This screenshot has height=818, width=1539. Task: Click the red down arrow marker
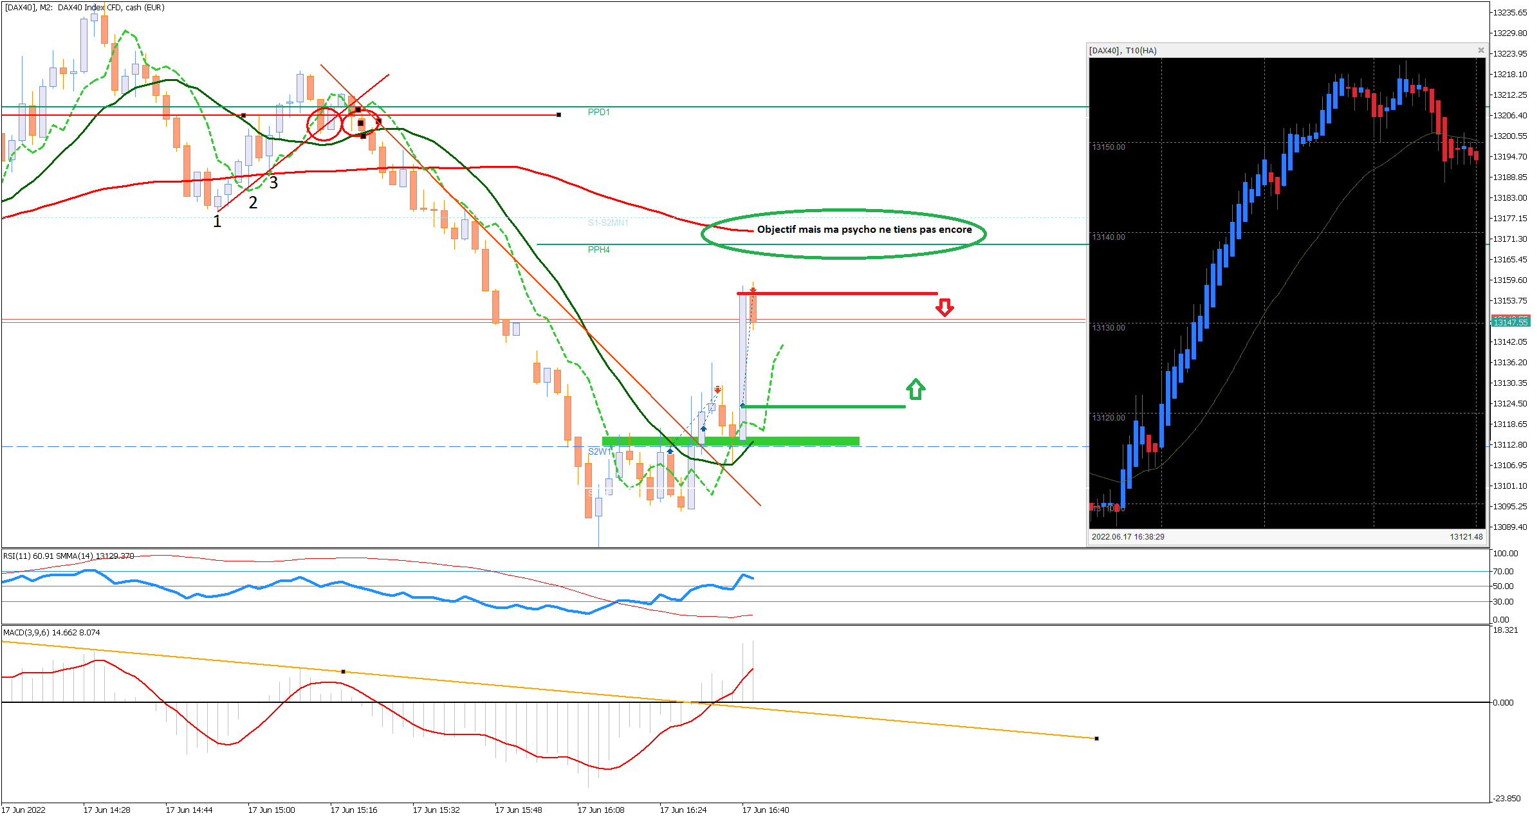(x=944, y=307)
